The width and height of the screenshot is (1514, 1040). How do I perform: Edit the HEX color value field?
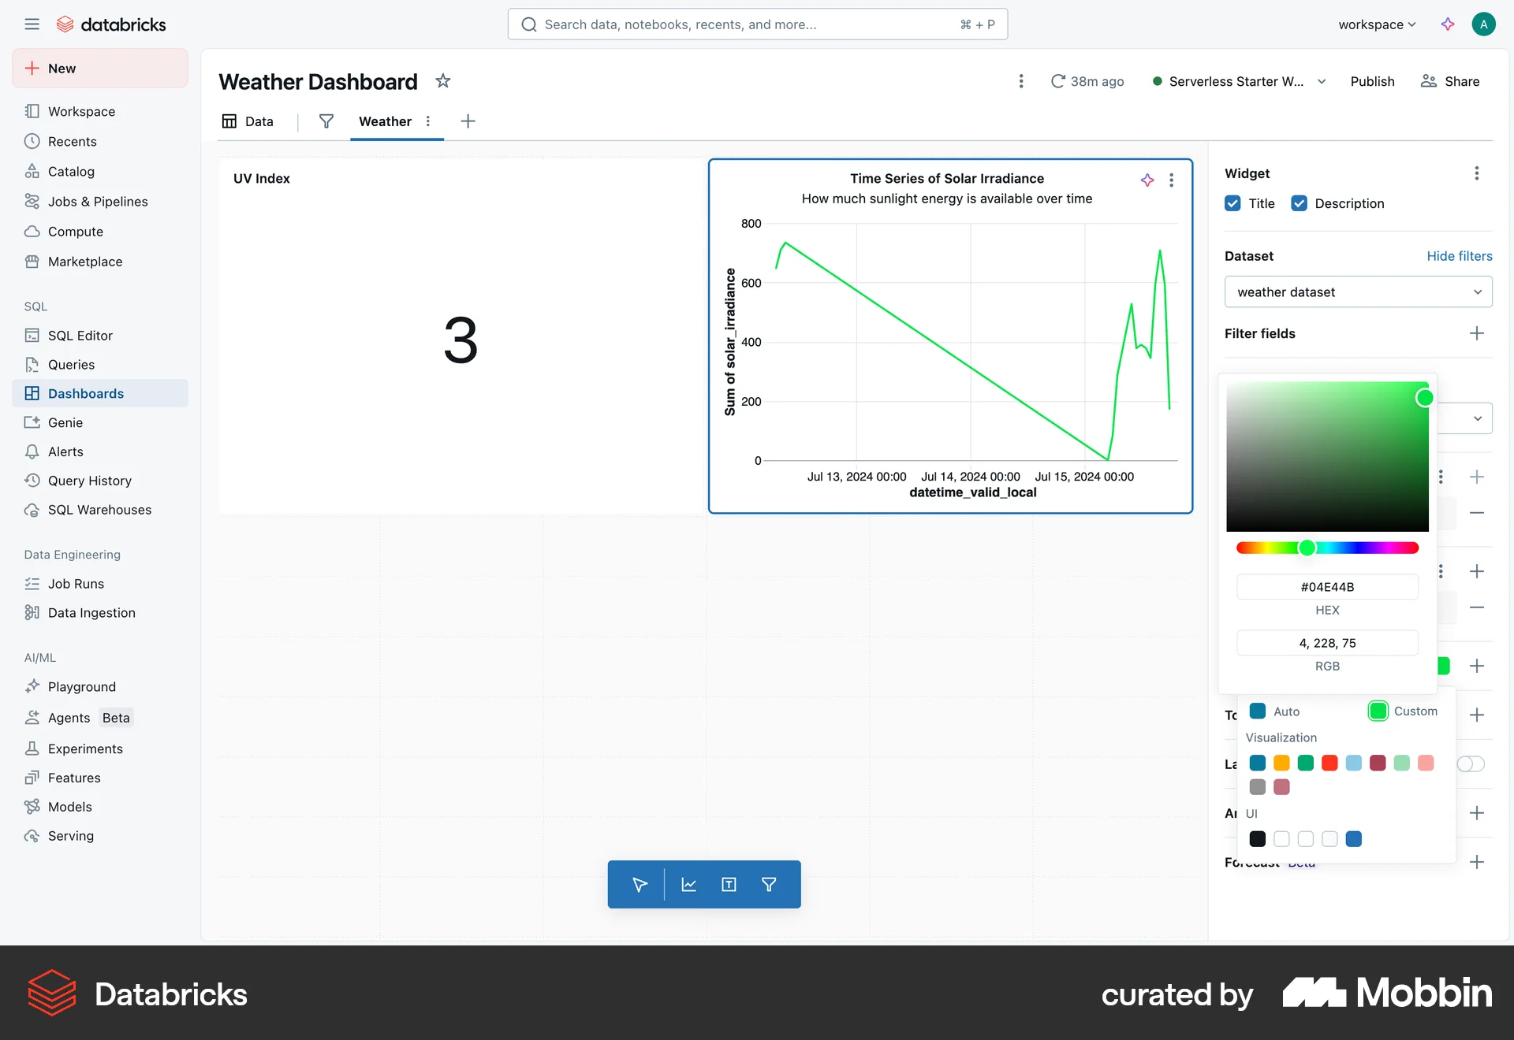point(1327,586)
